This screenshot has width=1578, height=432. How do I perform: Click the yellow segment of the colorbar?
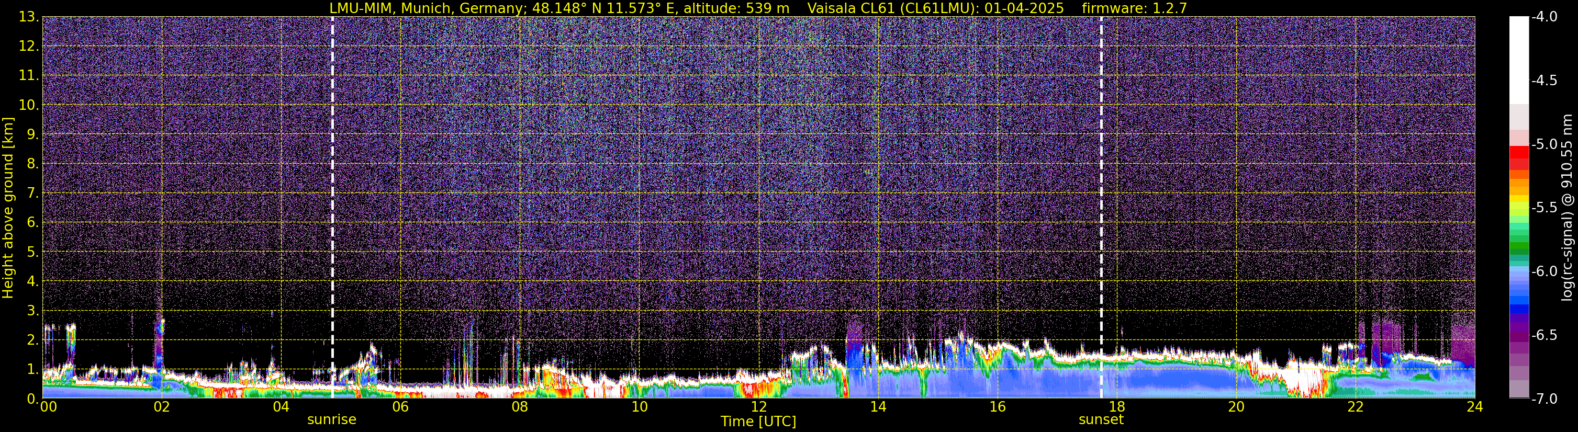tap(1518, 198)
